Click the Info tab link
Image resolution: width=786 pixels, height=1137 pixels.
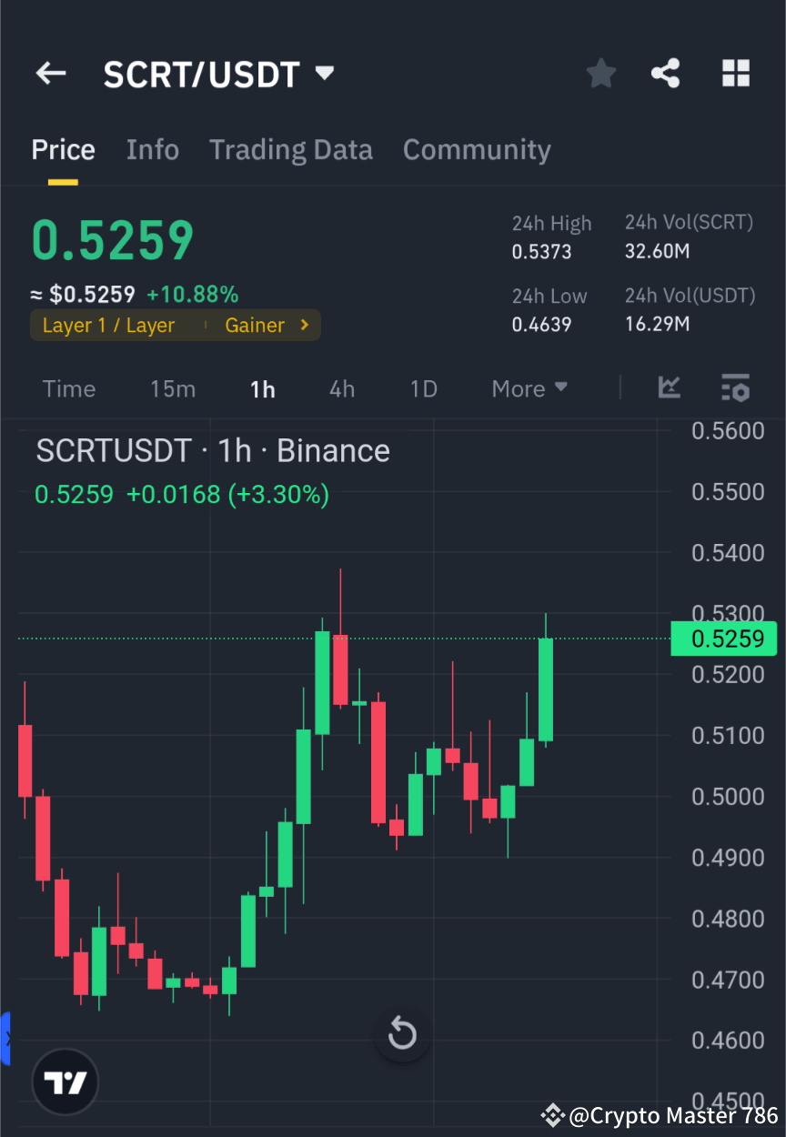click(152, 149)
